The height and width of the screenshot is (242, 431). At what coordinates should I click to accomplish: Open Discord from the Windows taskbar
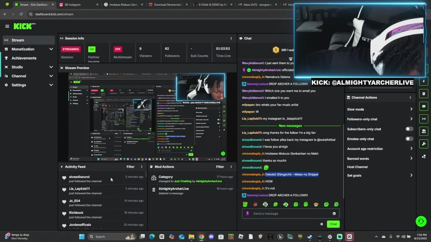pos(211,237)
